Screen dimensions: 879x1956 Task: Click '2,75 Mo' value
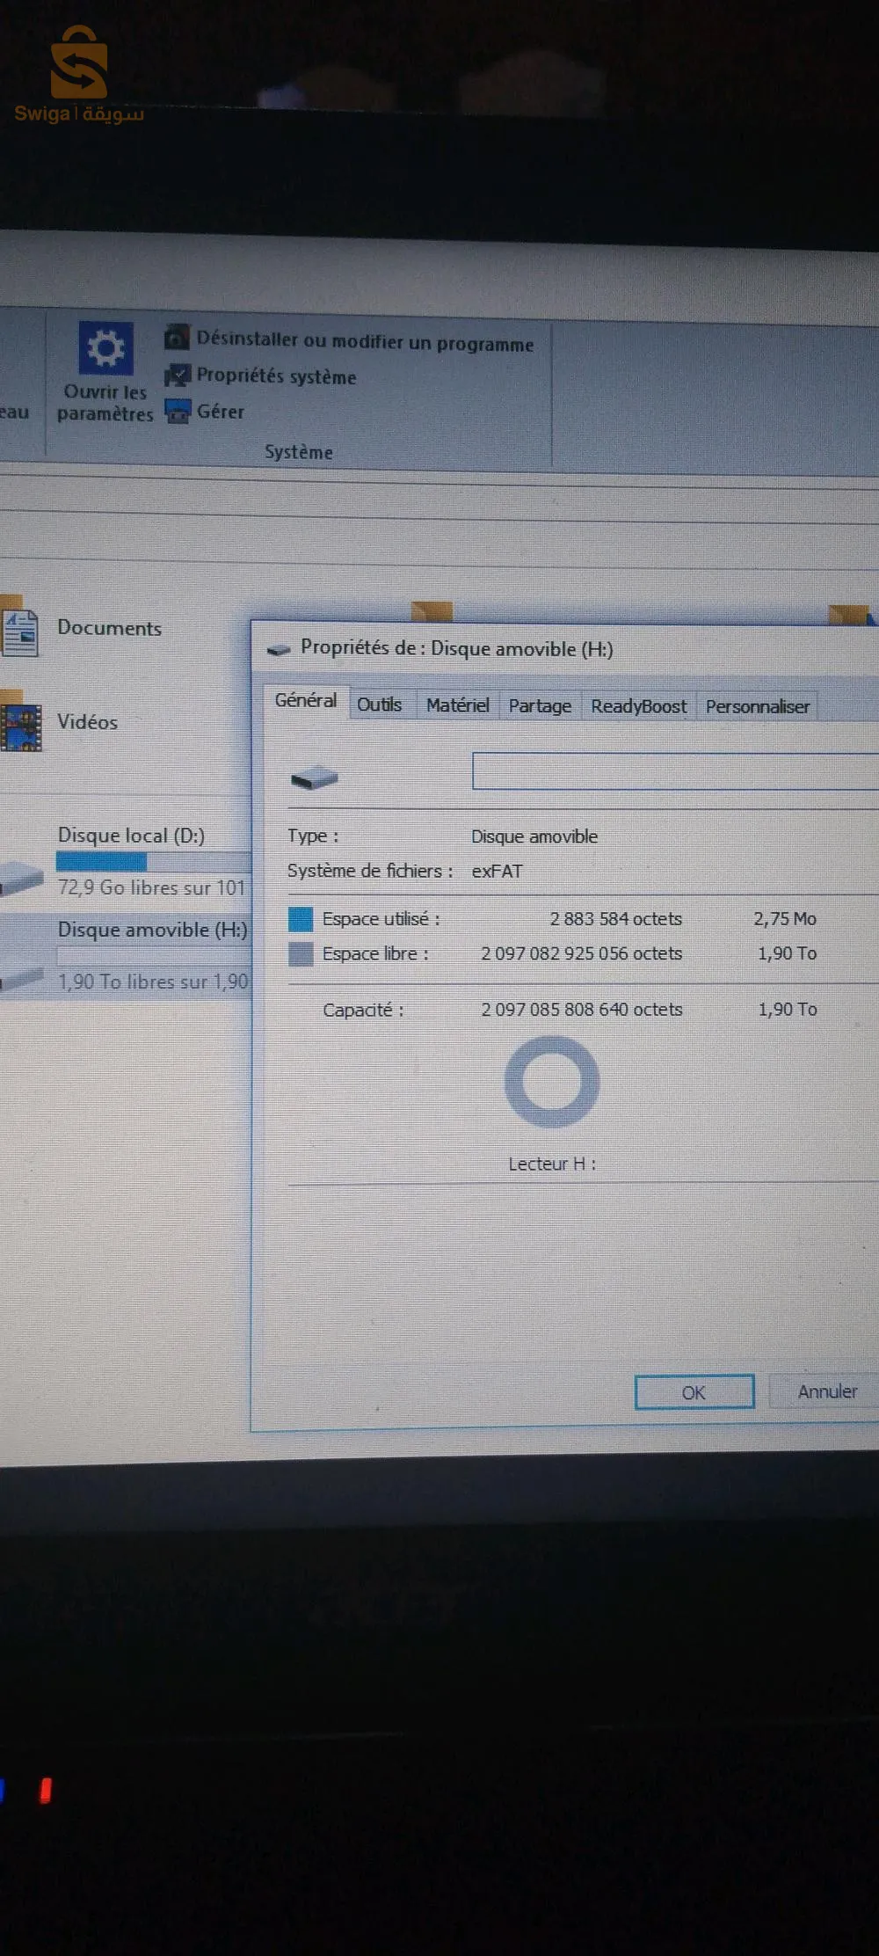(785, 919)
